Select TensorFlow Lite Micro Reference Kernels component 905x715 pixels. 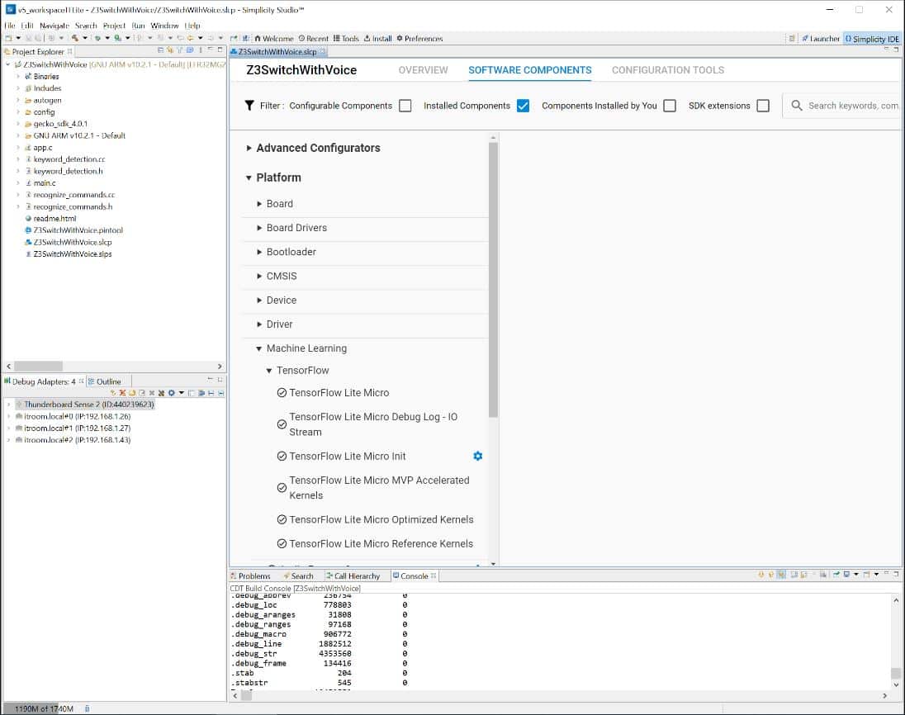(x=381, y=543)
